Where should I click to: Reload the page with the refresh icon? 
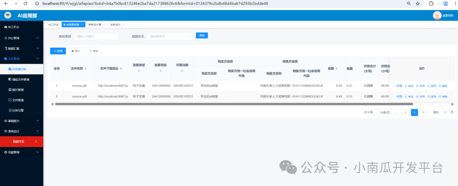[x=25, y=3]
